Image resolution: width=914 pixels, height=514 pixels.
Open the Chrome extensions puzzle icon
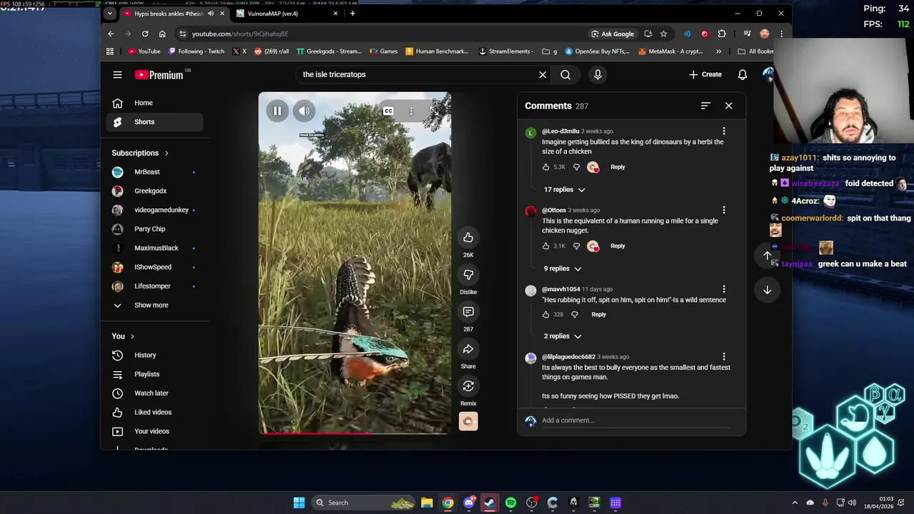[x=722, y=34]
